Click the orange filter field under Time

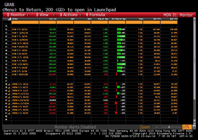pos(134,22)
